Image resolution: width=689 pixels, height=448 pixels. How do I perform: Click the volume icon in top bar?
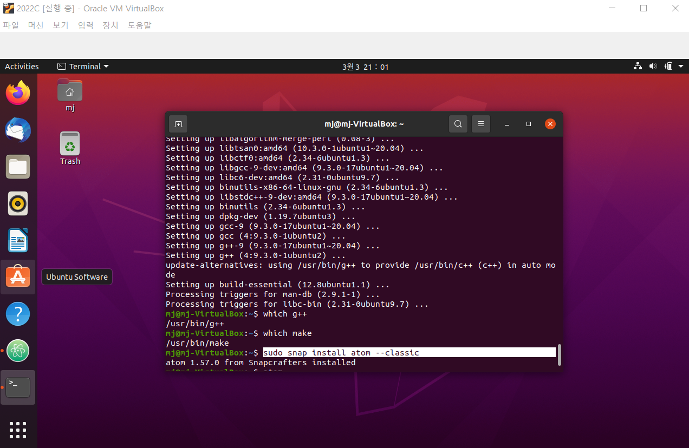click(653, 67)
